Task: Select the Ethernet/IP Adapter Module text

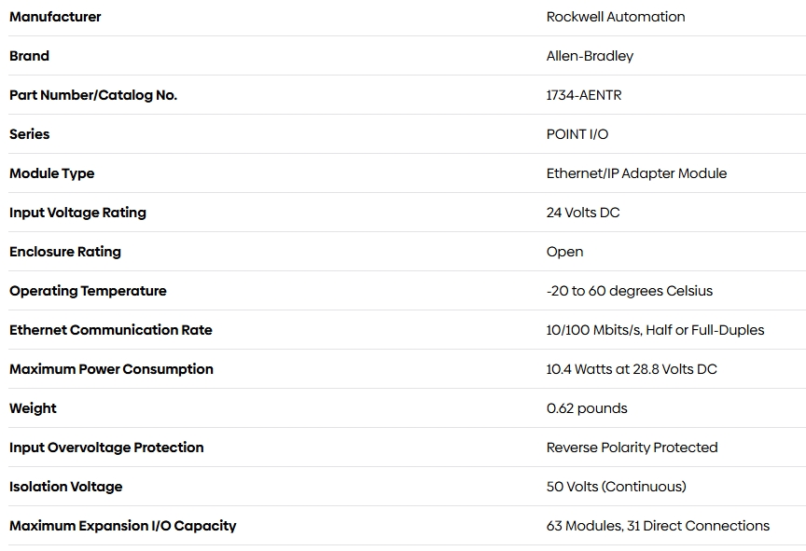Action: 636,173
